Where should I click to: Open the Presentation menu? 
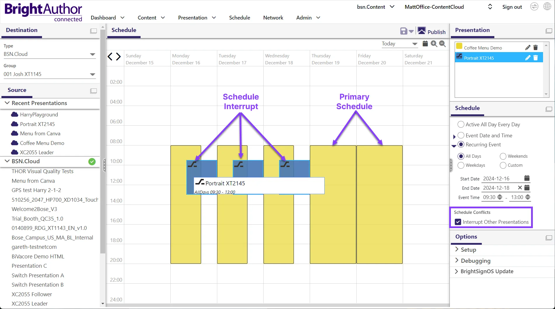pos(197,18)
